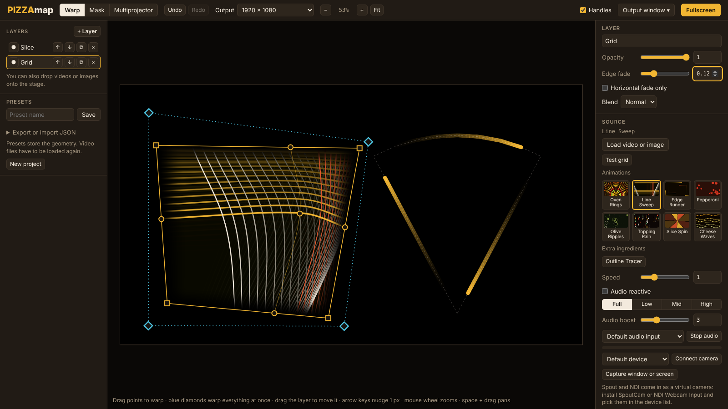The height and width of the screenshot is (409, 728).
Task: Select the High audio band
Action: point(706,304)
